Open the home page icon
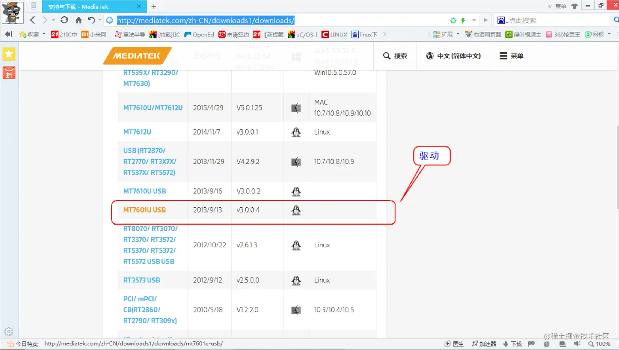Viewport: 619px width, 350px height. coord(79,20)
